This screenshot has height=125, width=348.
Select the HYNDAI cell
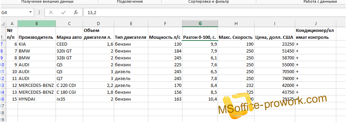[x=37, y=99]
